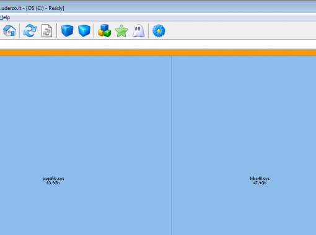Open the colored cubes file classes icon
The width and height of the screenshot is (316, 235).
105,31
